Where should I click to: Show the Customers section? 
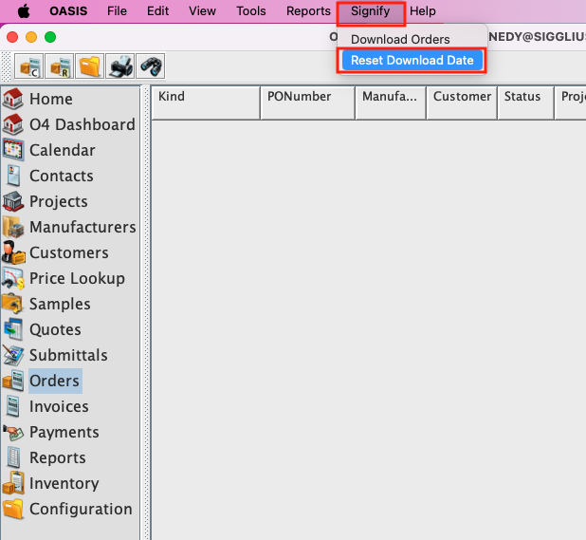[x=69, y=252]
